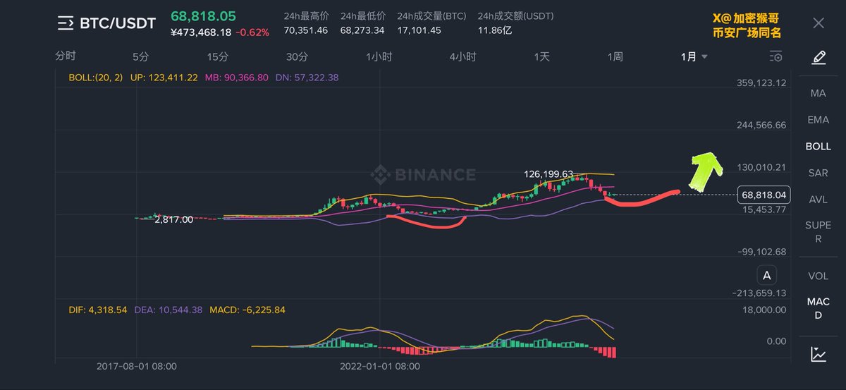Click the 359,123.12 price axis label

click(761, 83)
